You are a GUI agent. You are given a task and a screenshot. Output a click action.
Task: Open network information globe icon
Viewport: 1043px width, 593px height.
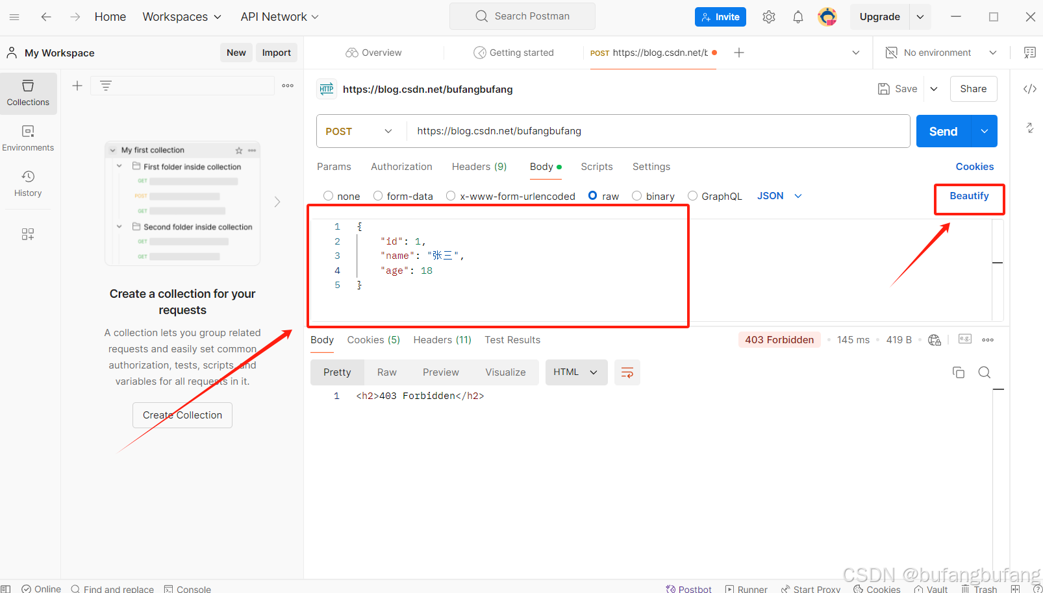point(935,340)
